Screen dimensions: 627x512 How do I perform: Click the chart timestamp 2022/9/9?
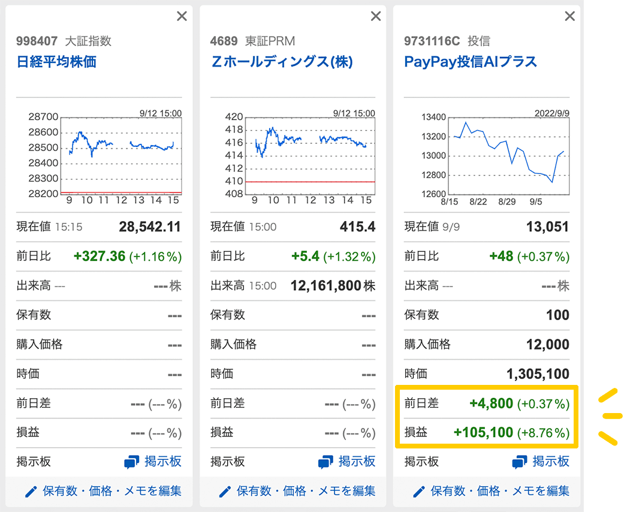coord(552,113)
